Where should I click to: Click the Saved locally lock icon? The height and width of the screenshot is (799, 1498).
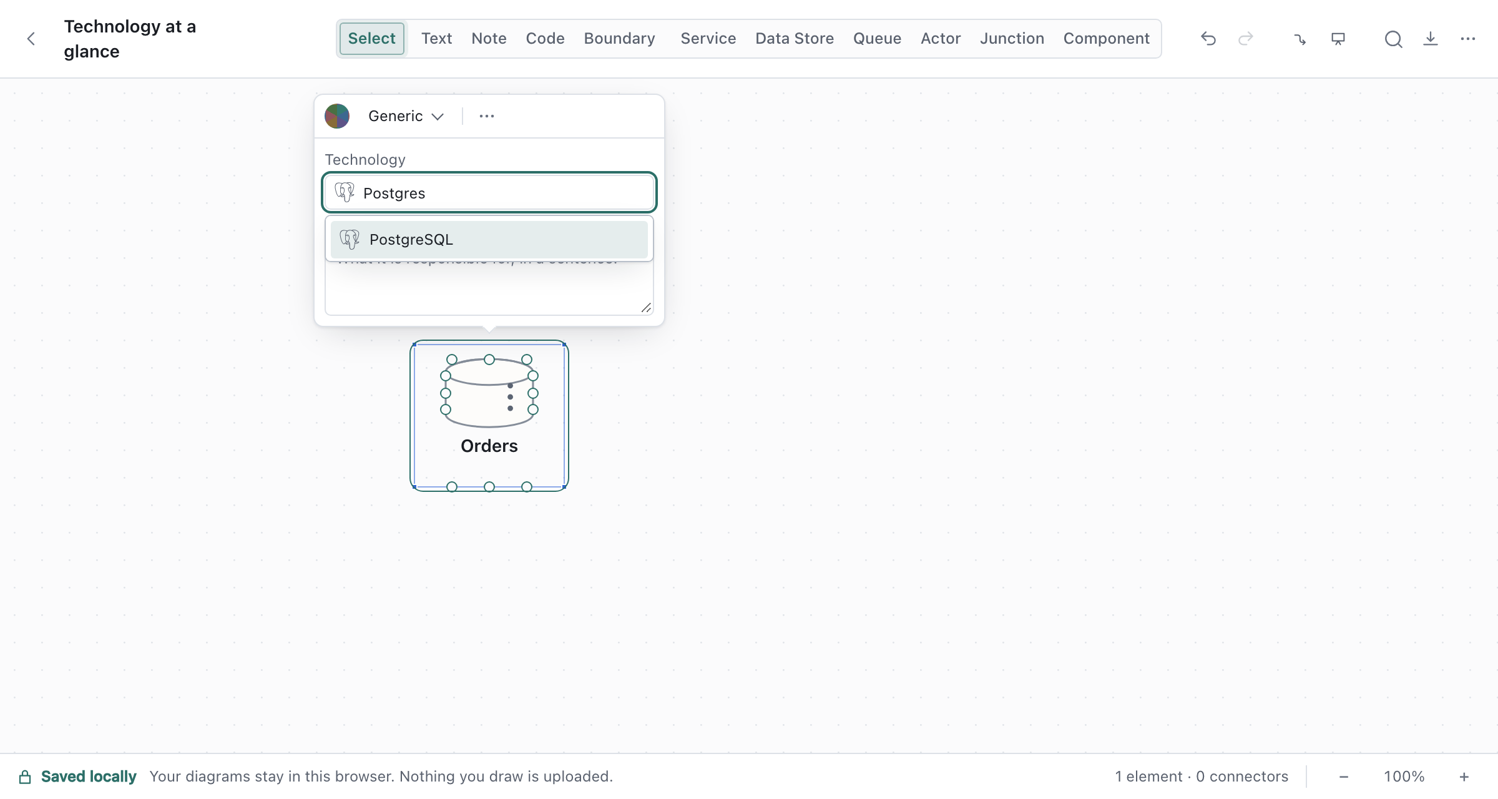(25, 777)
